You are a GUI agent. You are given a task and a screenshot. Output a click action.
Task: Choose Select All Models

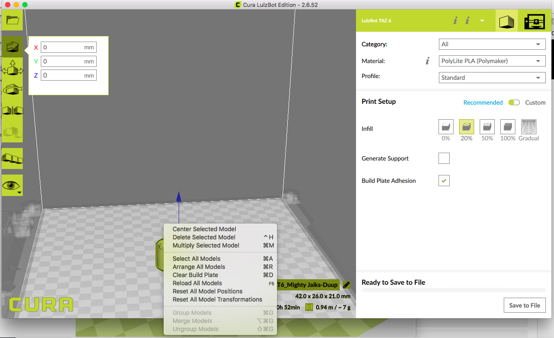pyautogui.click(x=220, y=259)
